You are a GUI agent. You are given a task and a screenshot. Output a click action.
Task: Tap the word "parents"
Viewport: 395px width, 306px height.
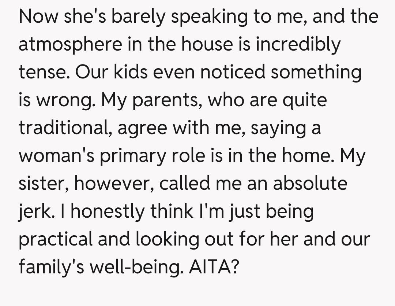pyautogui.click(x=163, y=100)
